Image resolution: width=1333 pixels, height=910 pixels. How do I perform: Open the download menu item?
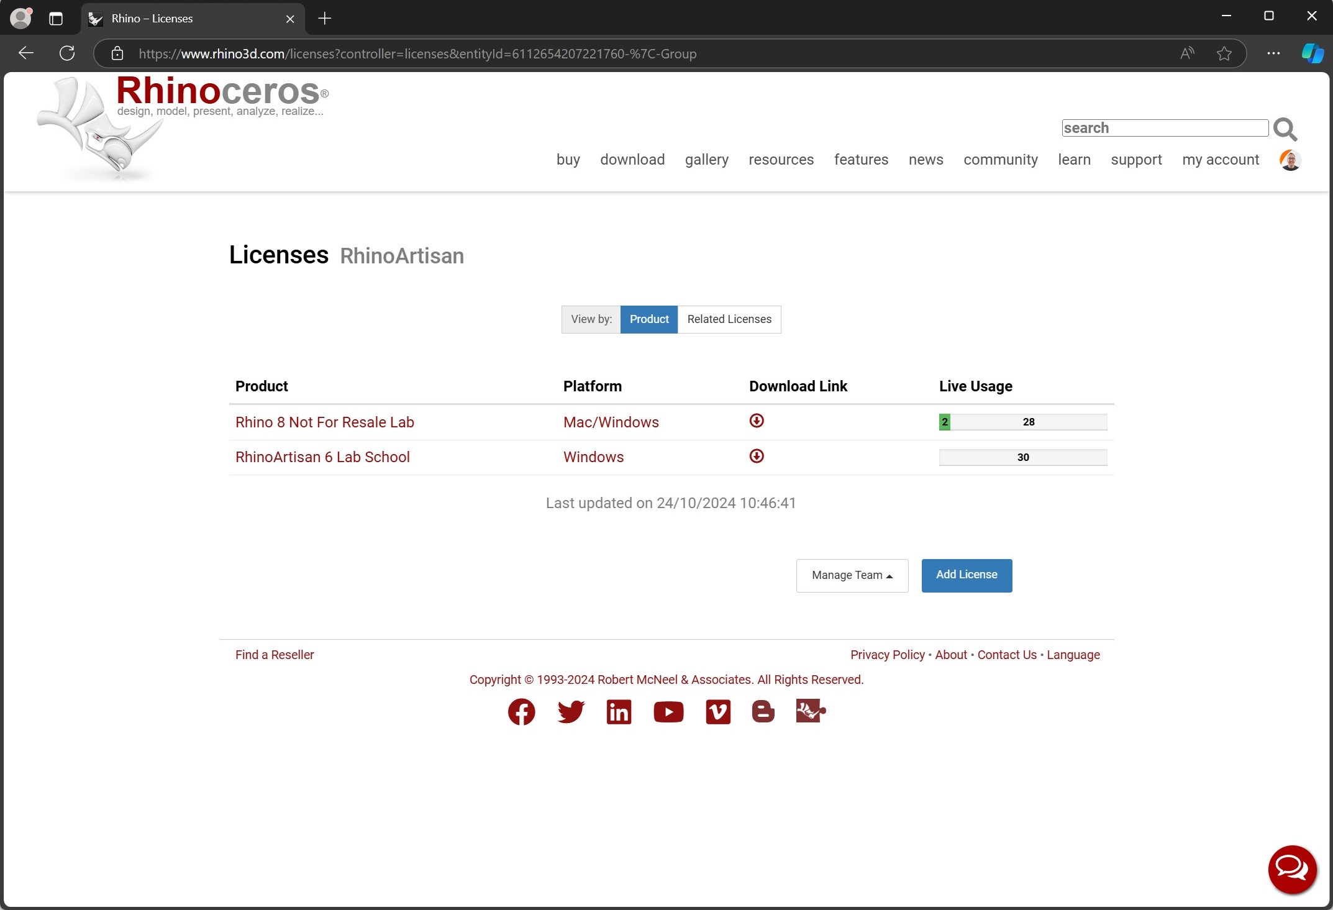pyautogui.click(x=632, y=160)
